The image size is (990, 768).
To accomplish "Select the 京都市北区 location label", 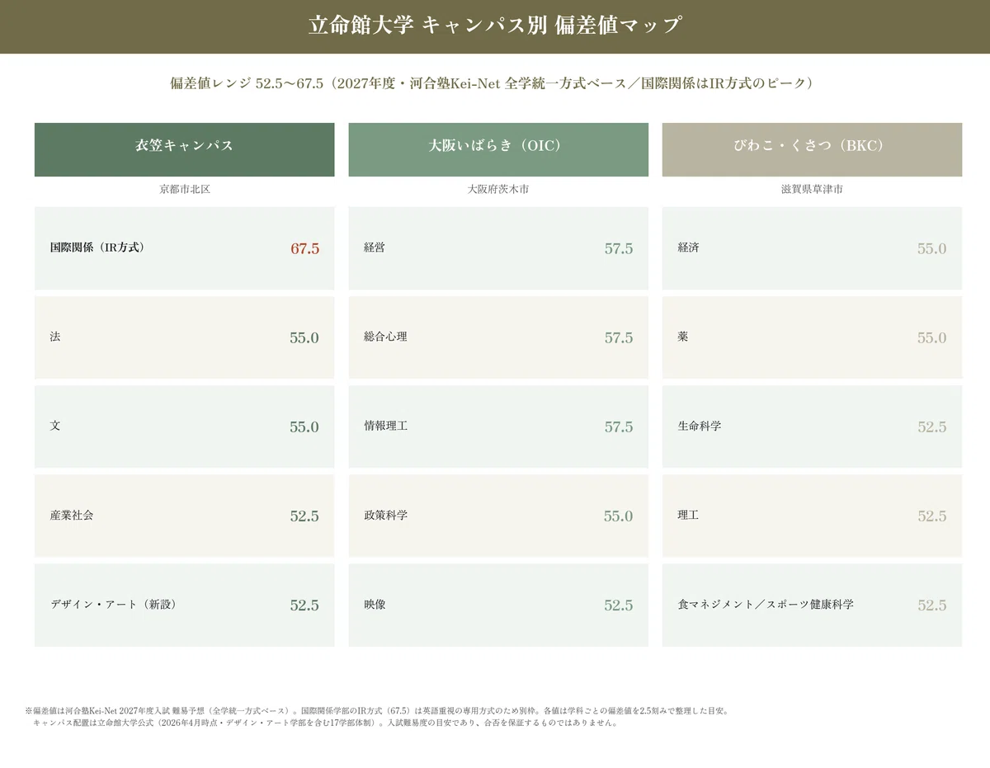I will [x=185, y=190].
